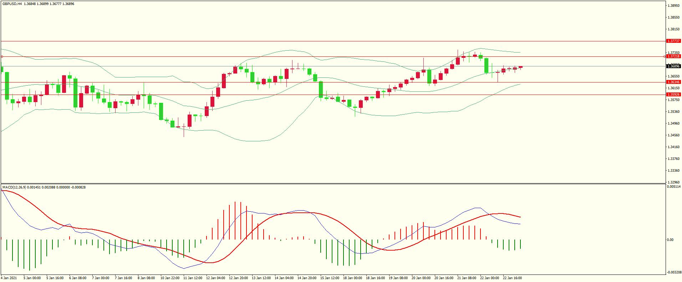Click the 22 Jan 16:00 time label
Image resolution: width=682 pixels, height=282 pixels.
(512, 278)
